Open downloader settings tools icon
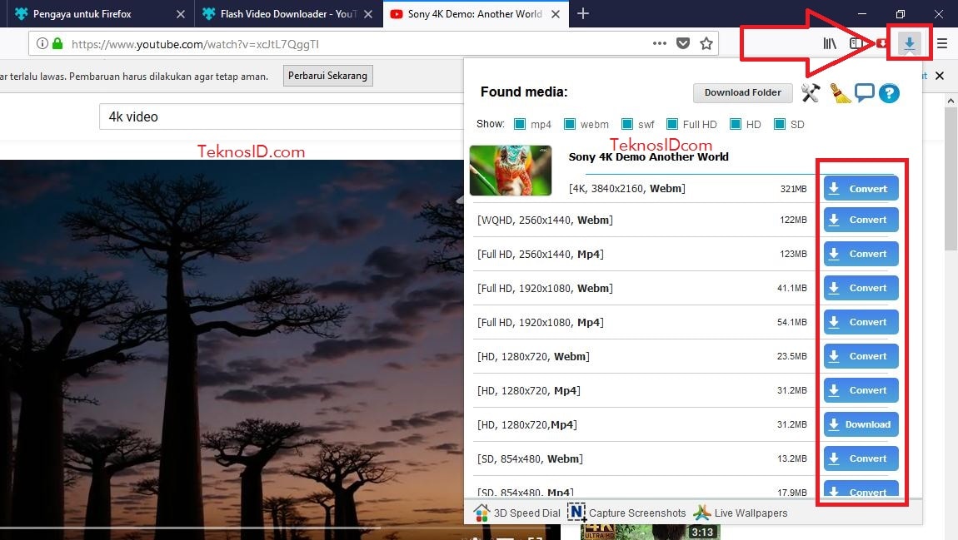 coord(811,92)
